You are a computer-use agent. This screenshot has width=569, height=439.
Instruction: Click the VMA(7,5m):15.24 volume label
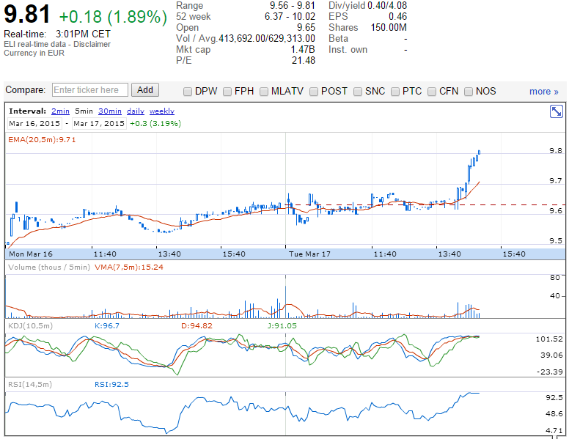pyautogui.click(x=129, y=268)
